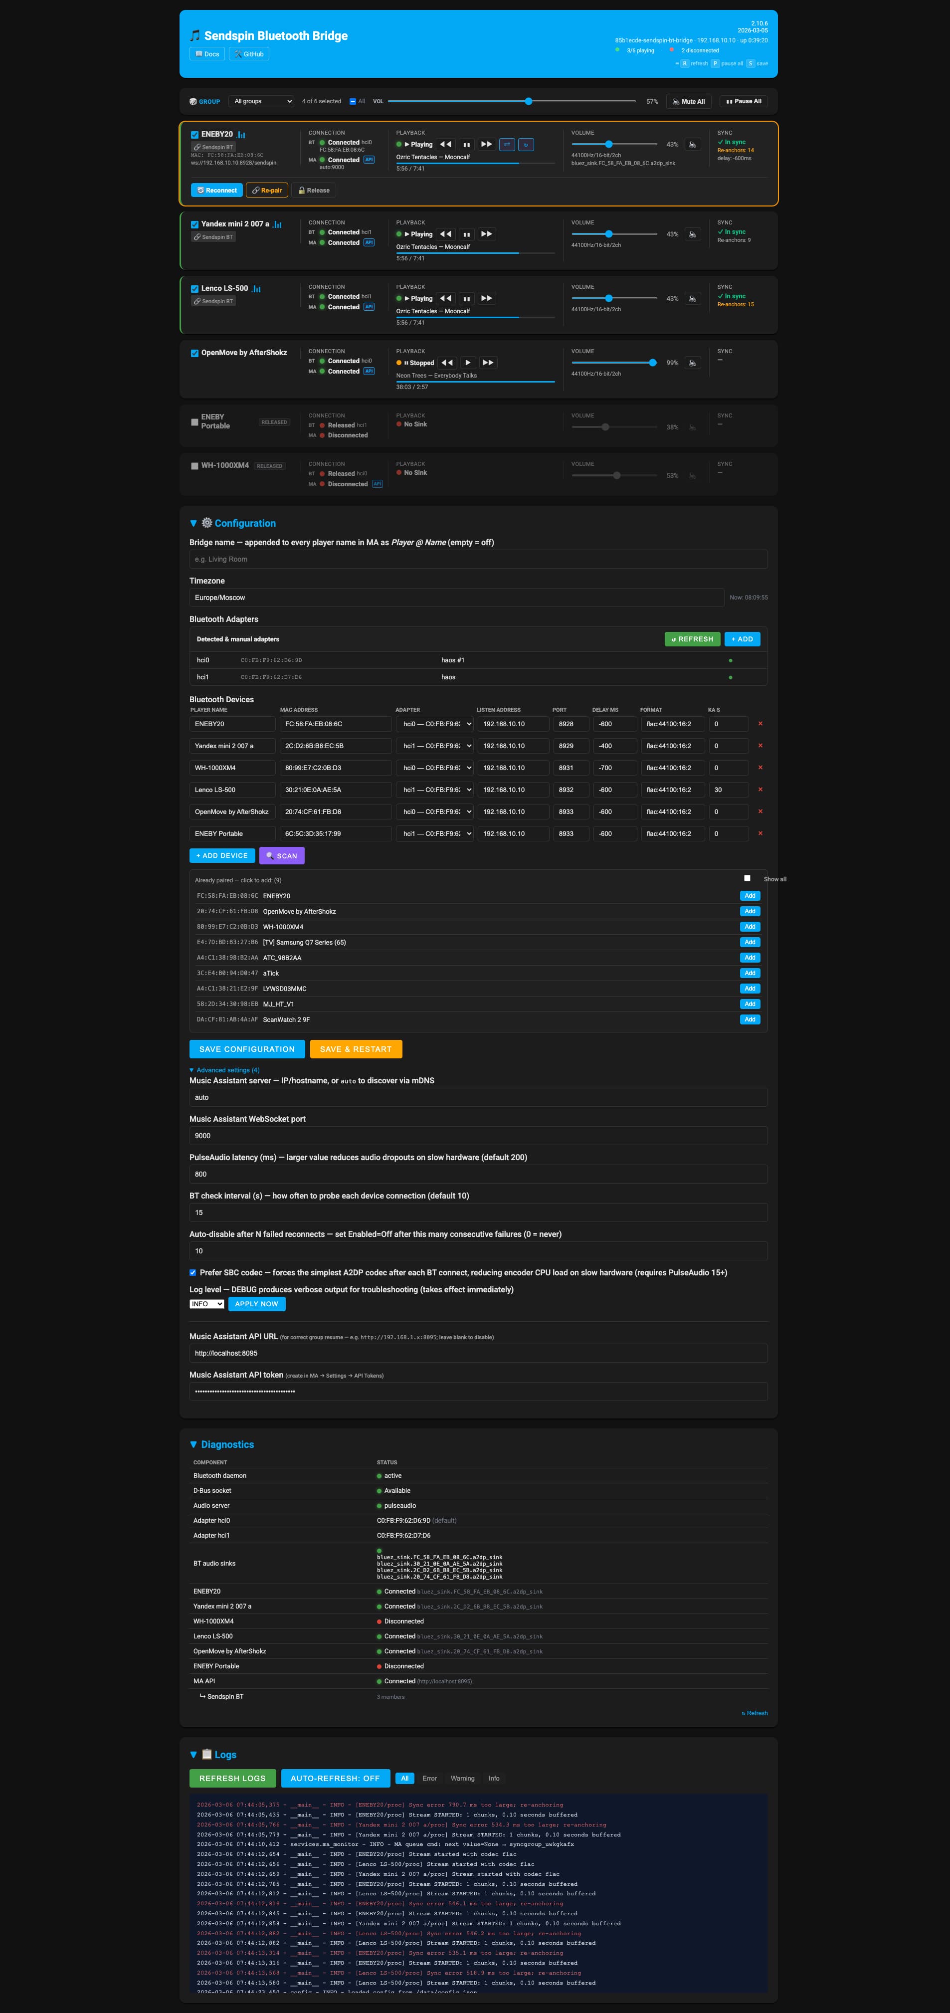950x2013 pixels.
Task: Toggle repeat on ENEBY20 player
Action: (527, 145)
